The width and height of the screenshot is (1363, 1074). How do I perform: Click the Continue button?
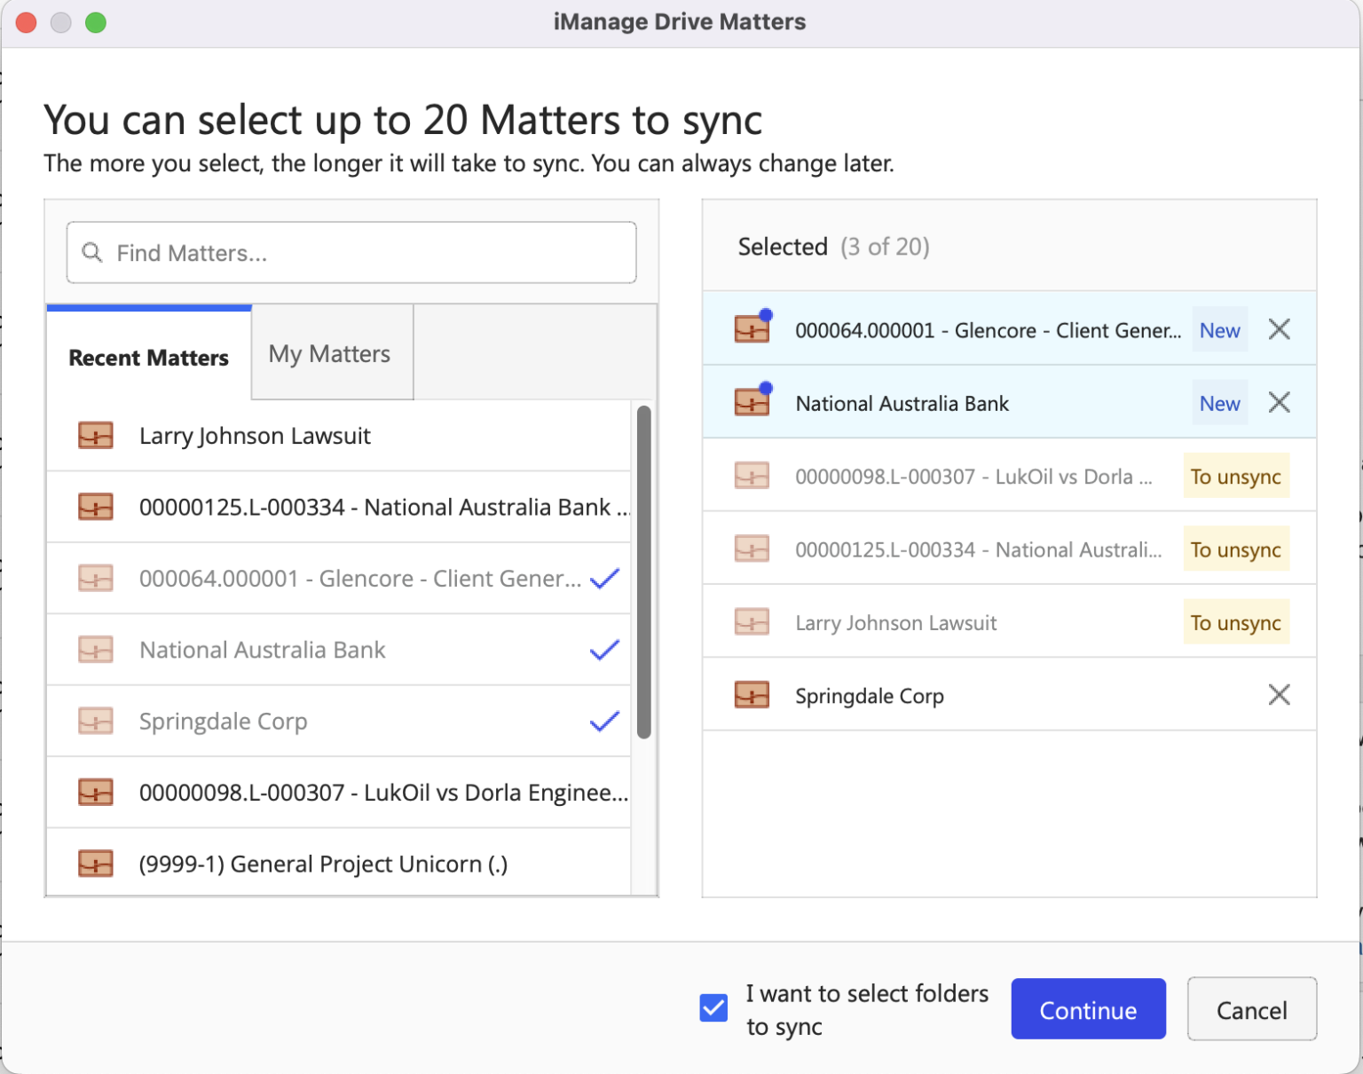click(1088, 1009)
